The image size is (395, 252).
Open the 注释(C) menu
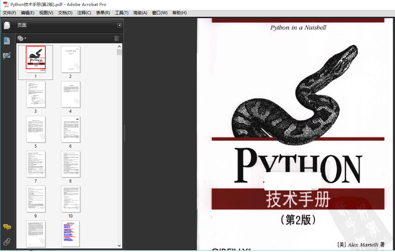(84, 13)
